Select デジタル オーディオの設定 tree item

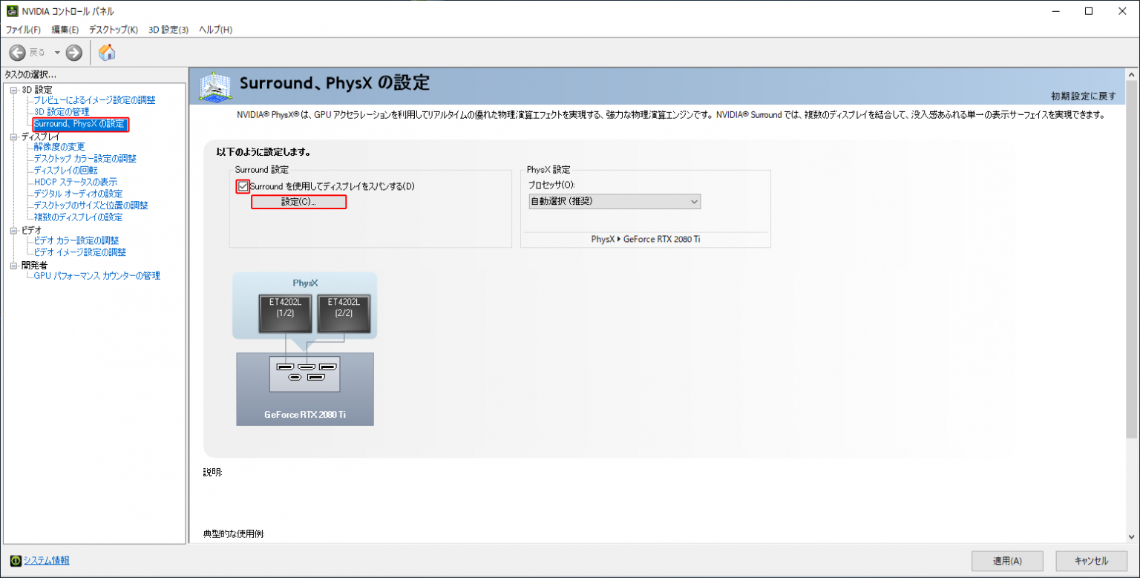click(78, 194)
